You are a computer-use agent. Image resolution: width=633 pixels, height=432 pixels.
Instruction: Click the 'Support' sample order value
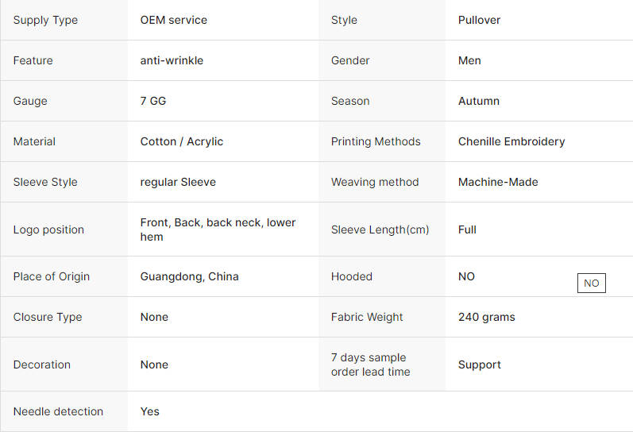(x=480, y=364)
